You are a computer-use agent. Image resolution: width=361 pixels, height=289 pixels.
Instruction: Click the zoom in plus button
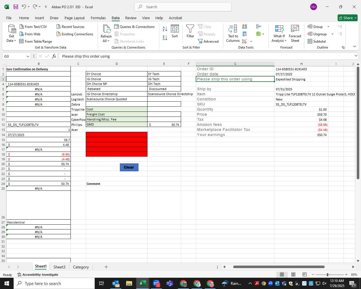click(346, 275)
